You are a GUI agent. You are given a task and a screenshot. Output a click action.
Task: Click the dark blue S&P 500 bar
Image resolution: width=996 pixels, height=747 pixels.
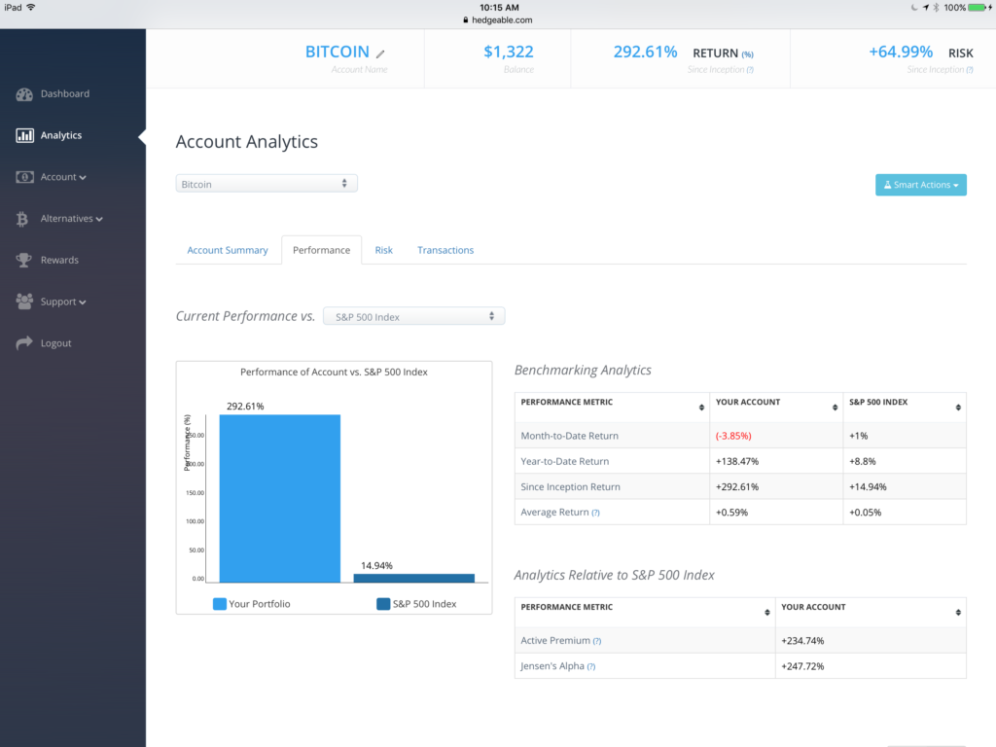pyautogui.click(x=414, y=578)
